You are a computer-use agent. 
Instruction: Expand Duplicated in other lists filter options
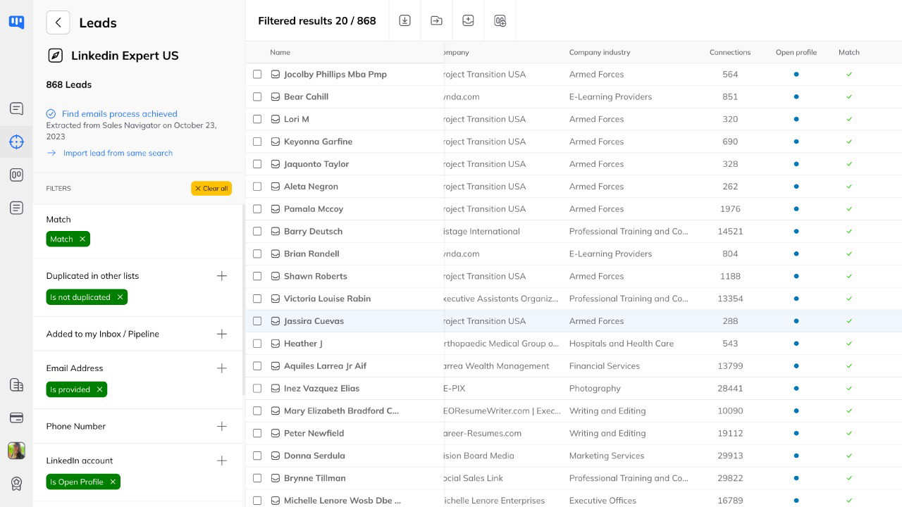(x=221, y=276)
